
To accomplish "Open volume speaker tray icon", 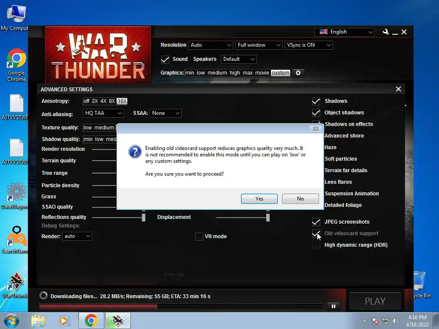I will (x=396, y=321).
